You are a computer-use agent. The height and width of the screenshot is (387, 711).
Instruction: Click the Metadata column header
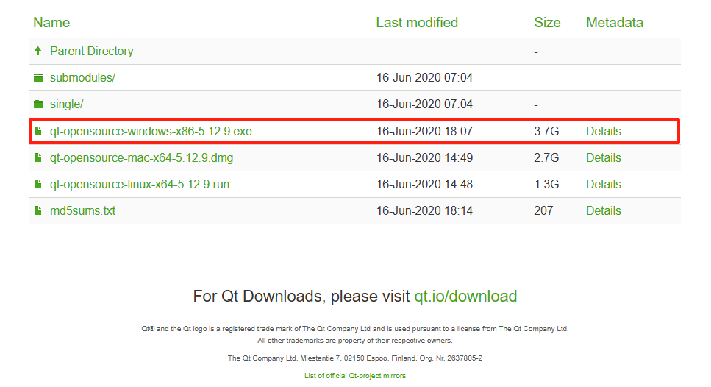pos(615,22)
